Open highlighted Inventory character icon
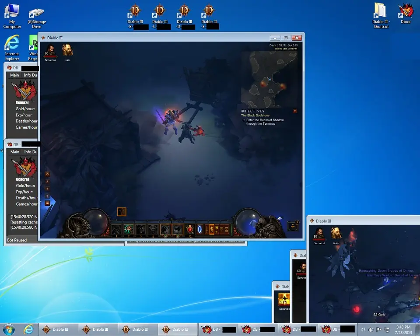Viewport: 420px width, 336px height. 212,230
